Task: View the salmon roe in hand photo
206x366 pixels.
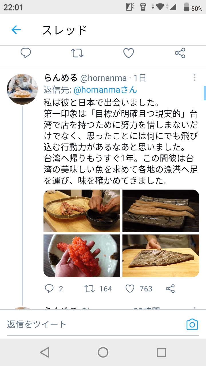Action: coord(82,256)
